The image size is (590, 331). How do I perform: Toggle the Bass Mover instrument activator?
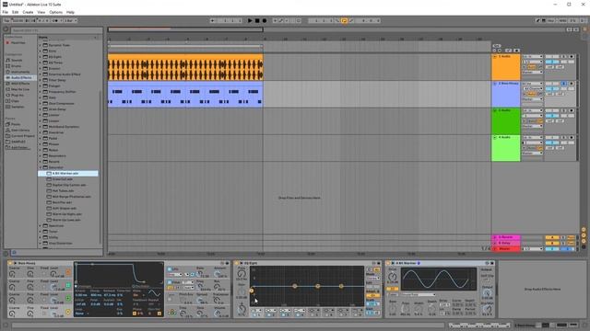(x=10, y=263)
